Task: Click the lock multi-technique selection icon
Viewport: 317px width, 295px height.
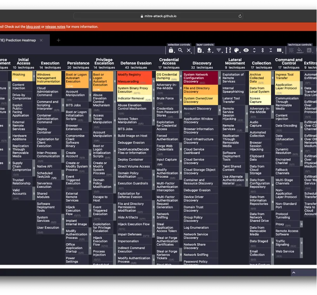Action: pos(171,50)
